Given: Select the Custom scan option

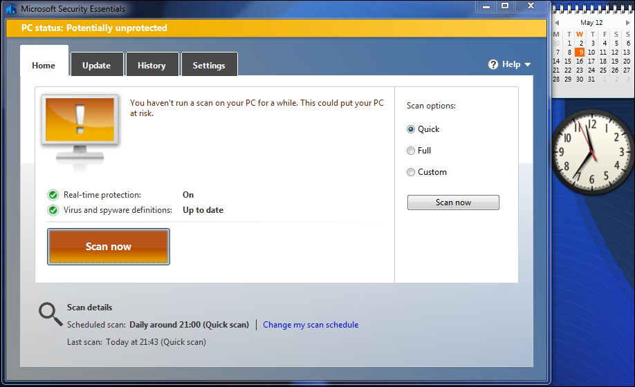Looking at the screenshot, I should [x=411, y=172].
